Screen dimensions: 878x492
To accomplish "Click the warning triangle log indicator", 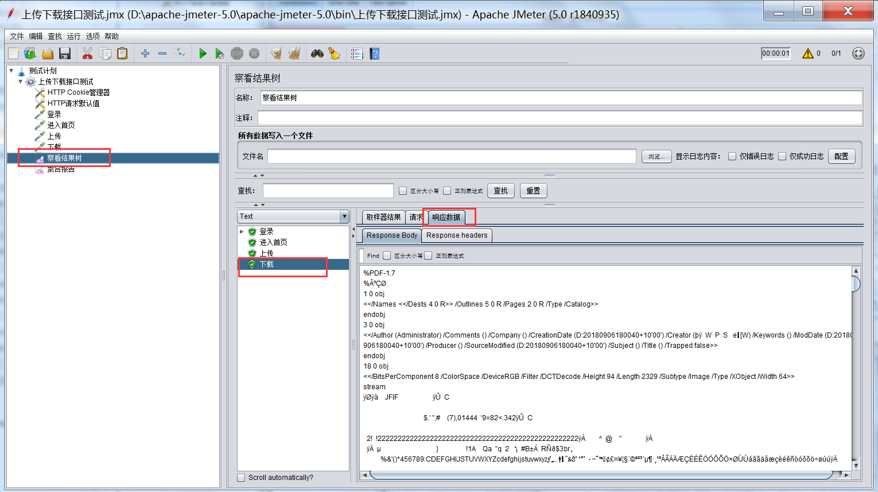I will click(808, 53).
